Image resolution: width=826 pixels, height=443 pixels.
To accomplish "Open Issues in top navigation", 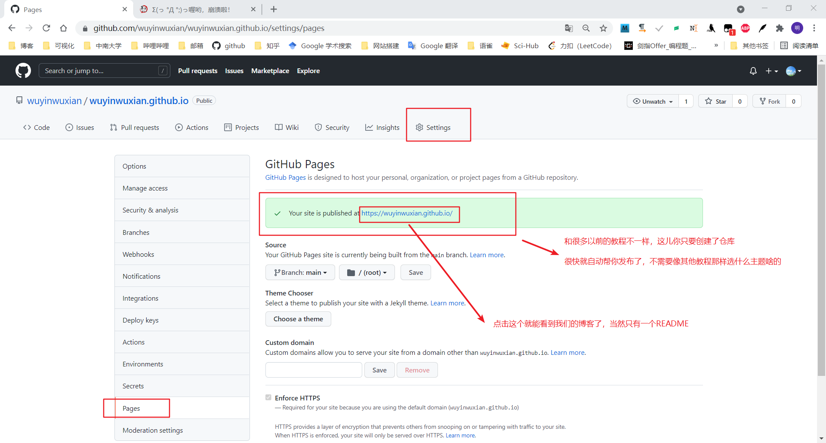I will click(234, 71).
